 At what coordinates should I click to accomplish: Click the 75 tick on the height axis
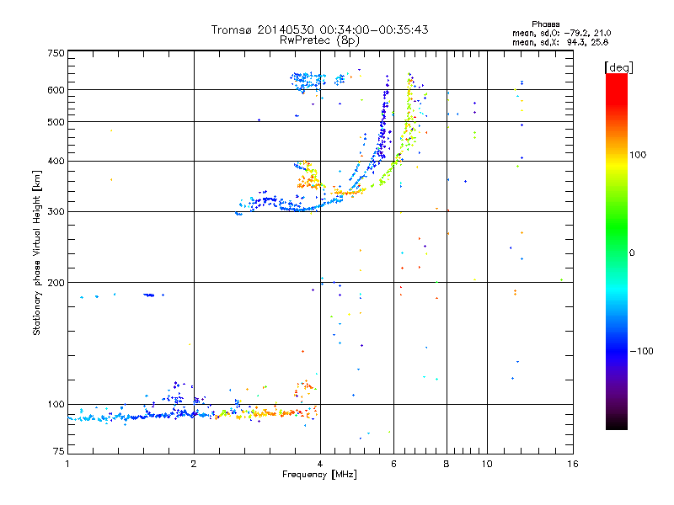pos(58,454)
